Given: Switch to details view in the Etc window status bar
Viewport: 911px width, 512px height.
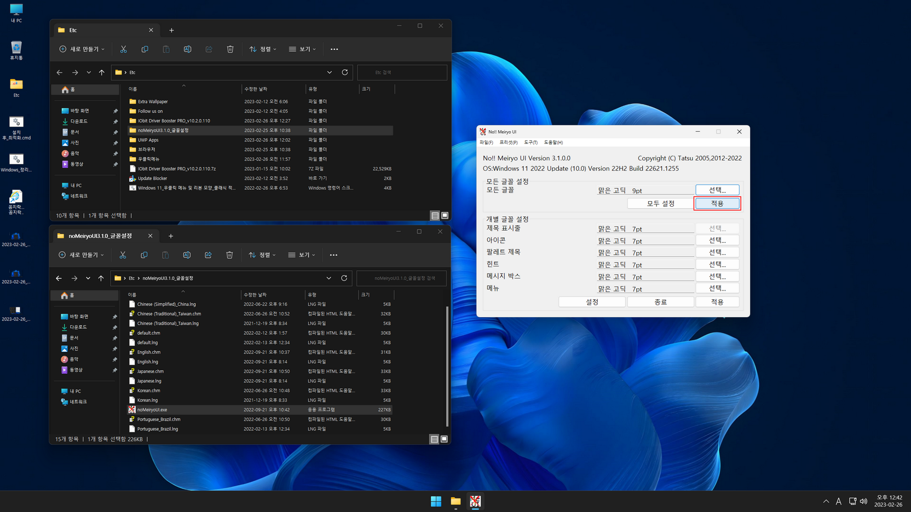Looking at the screenshot, I should click(x=435, y=216).
